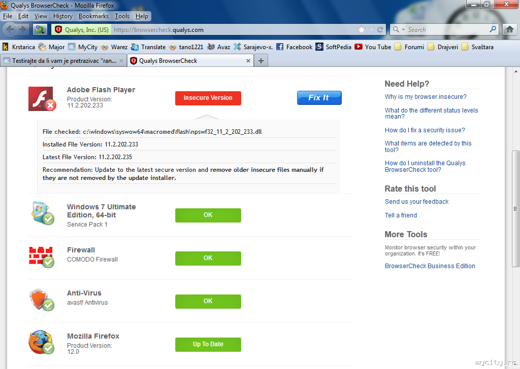
Task: Click the Anti-Virus shield icon
Action: coord(42,300)
